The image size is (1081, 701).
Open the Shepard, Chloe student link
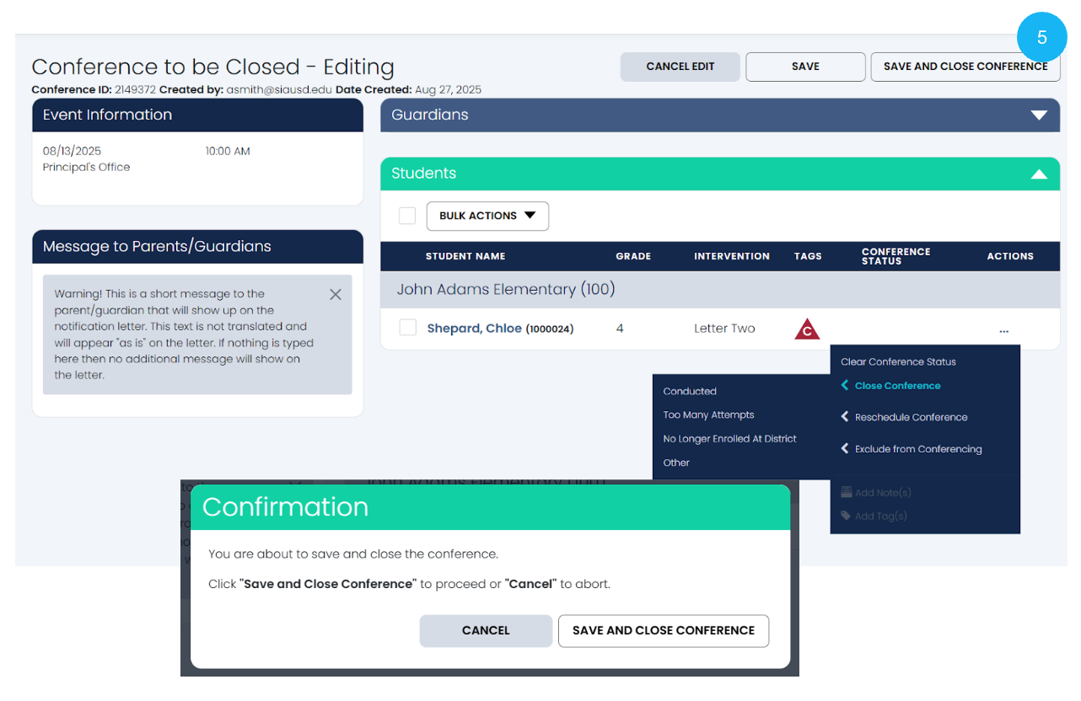[x=474, y=329]
